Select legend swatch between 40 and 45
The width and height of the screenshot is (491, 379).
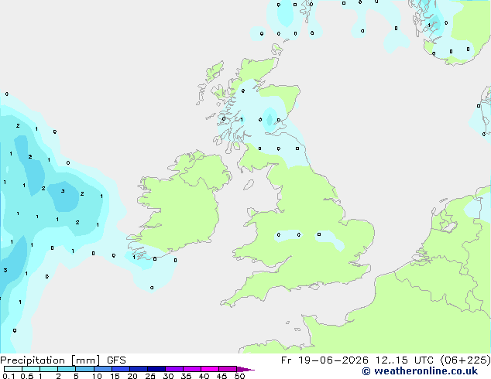point(210,369)
